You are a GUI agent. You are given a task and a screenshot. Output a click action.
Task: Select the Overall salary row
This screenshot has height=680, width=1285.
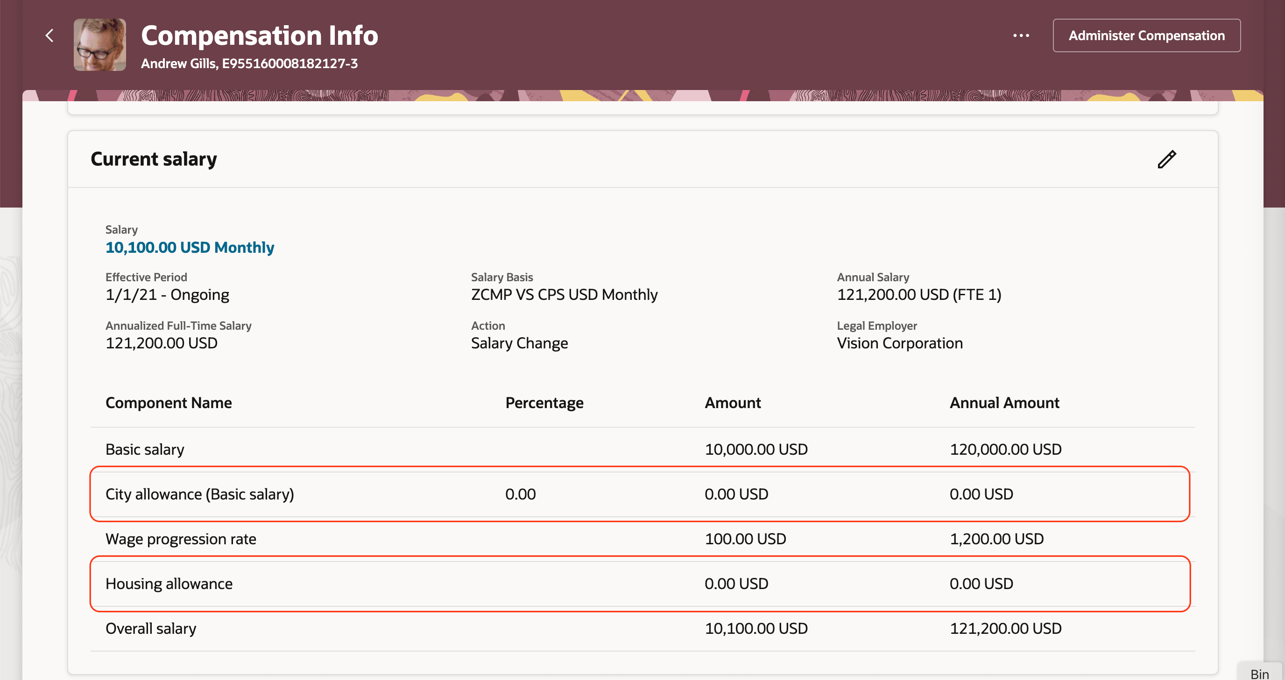click(151, 629)
